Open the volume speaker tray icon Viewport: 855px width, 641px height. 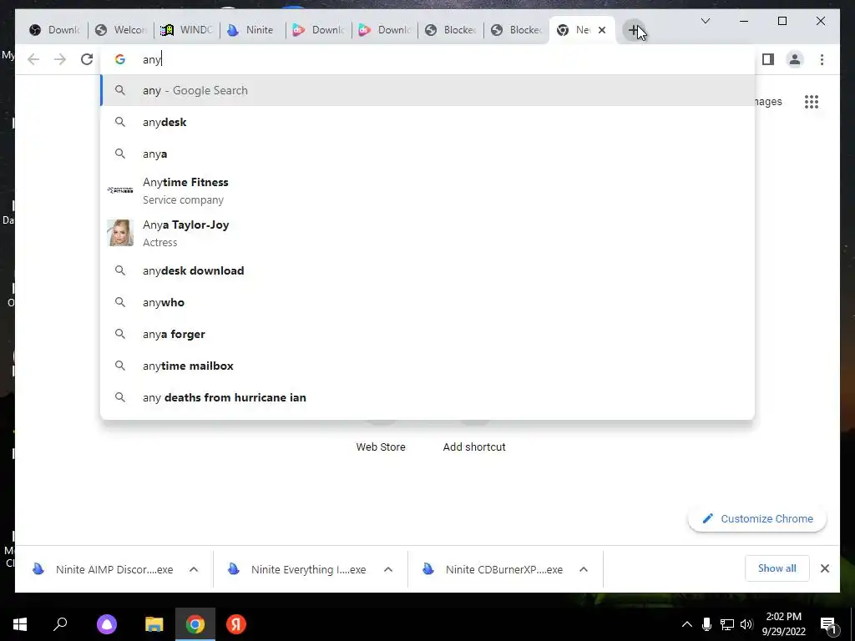(x=747, y=624)
